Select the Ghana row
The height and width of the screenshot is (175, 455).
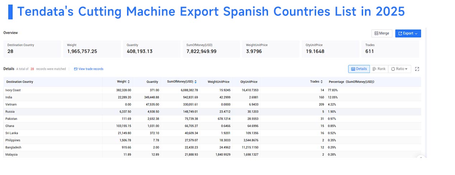click(212, 126)
